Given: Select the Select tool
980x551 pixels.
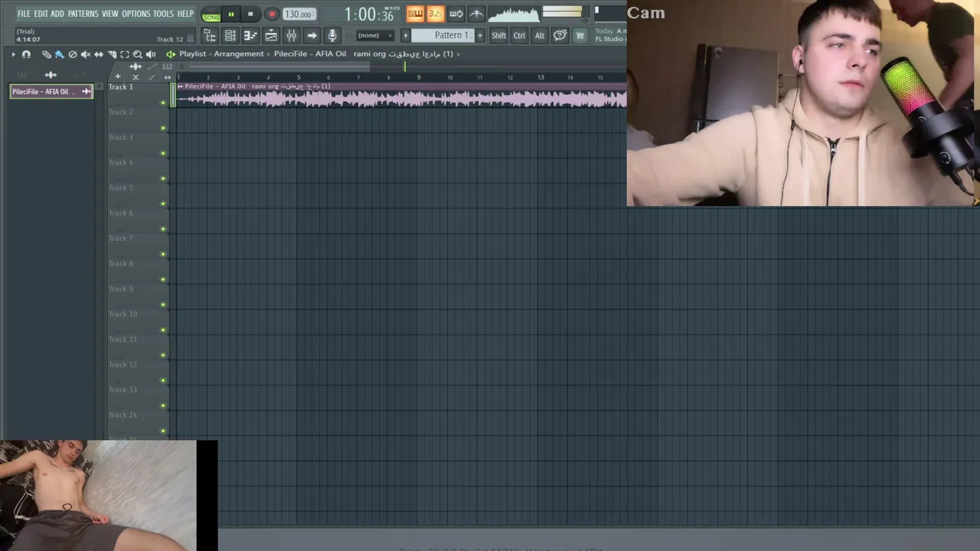Looking at the screenshot, I should tap(125, 54).
